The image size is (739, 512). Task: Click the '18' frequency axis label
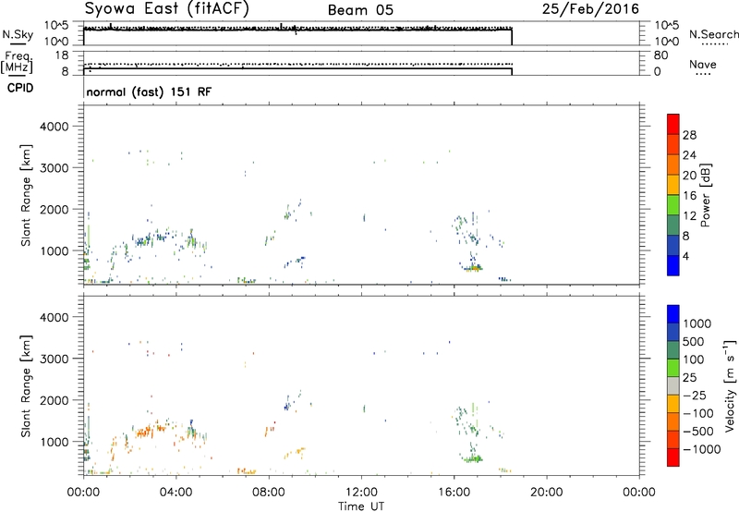[x=62, y=55]
